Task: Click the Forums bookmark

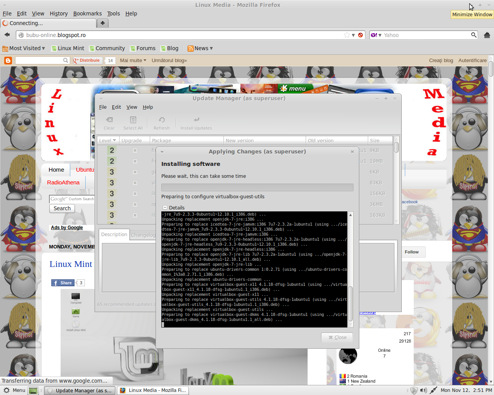Action: (143, 48)
